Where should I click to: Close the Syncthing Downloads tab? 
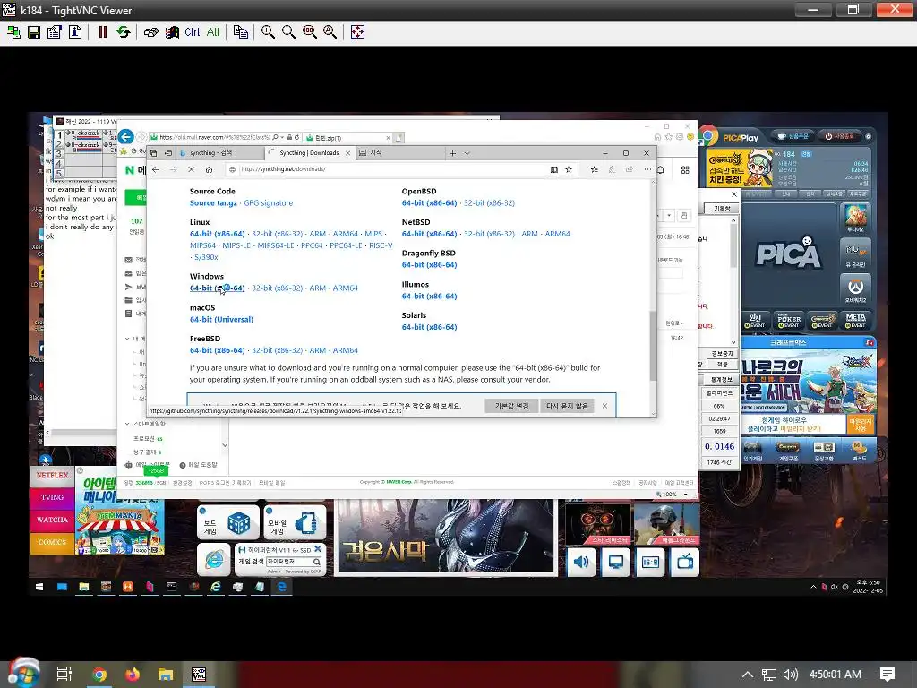348,153
